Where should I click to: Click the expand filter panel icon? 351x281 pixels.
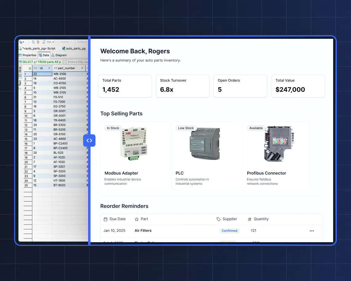pyautogui.click(x=65, y=62)
